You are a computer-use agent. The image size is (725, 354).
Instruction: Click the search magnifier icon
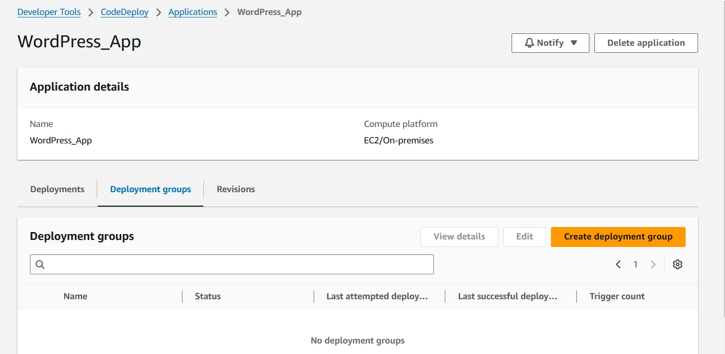40,264
